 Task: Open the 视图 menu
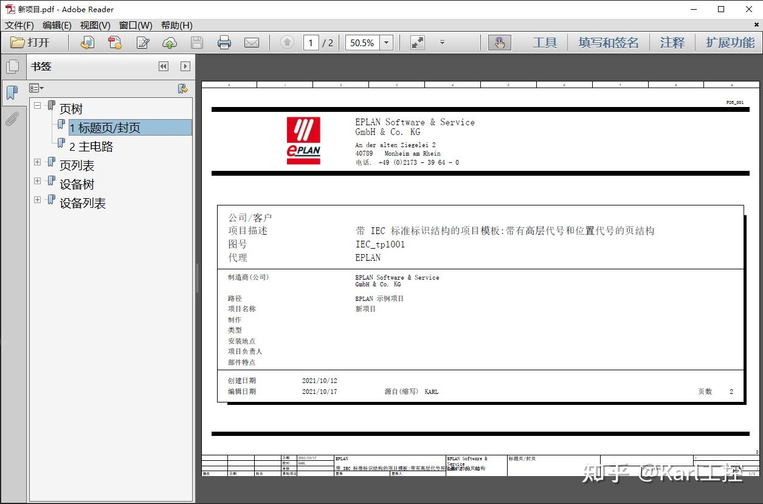[94, 26]
